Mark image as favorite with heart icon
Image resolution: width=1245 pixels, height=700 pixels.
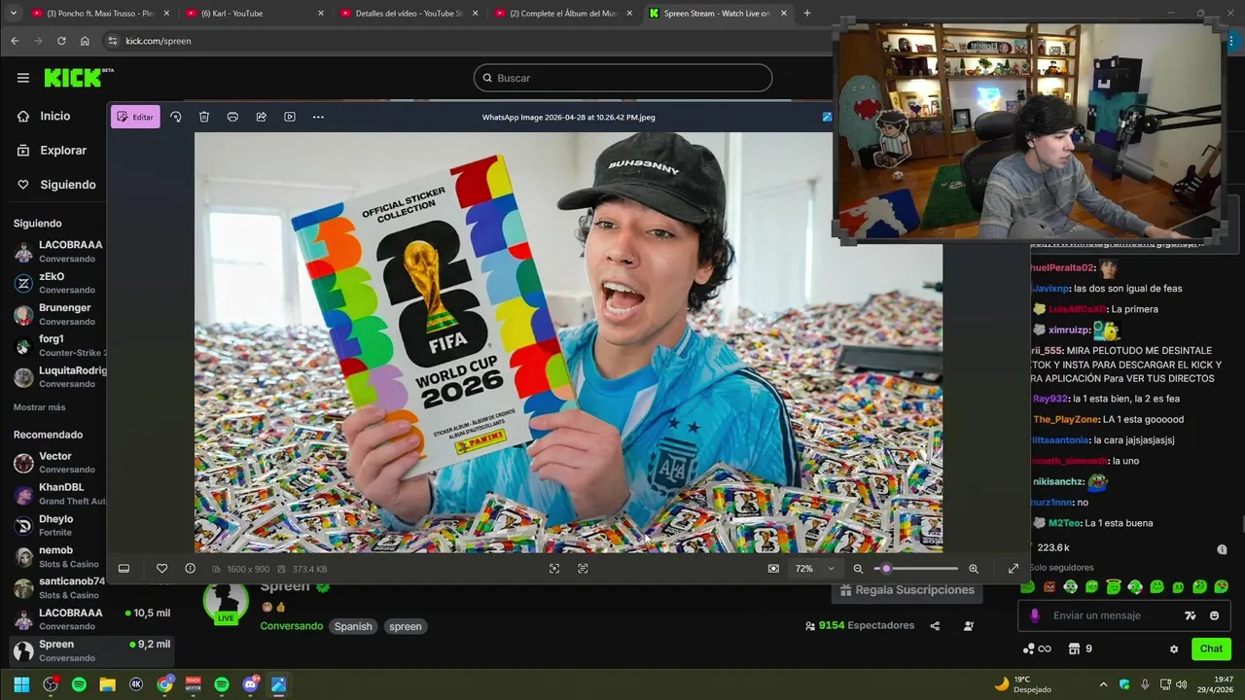(162, 569)
